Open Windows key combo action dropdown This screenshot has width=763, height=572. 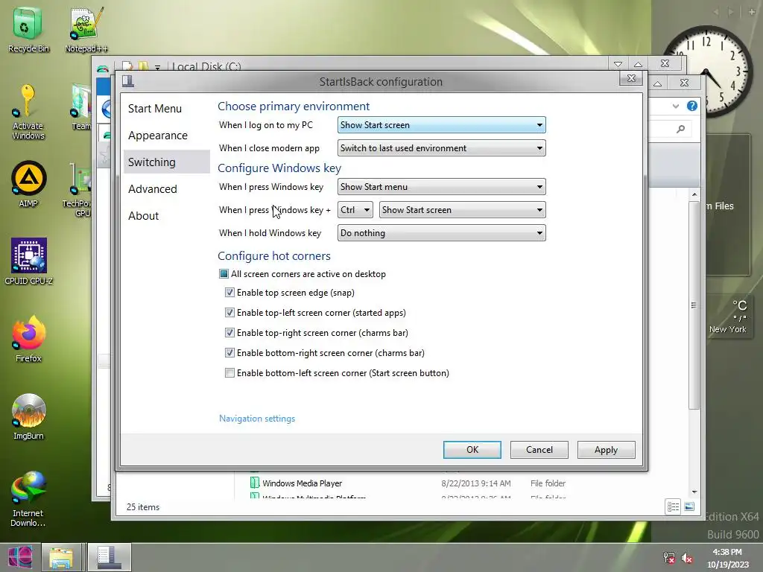click(x=462, y=210)
